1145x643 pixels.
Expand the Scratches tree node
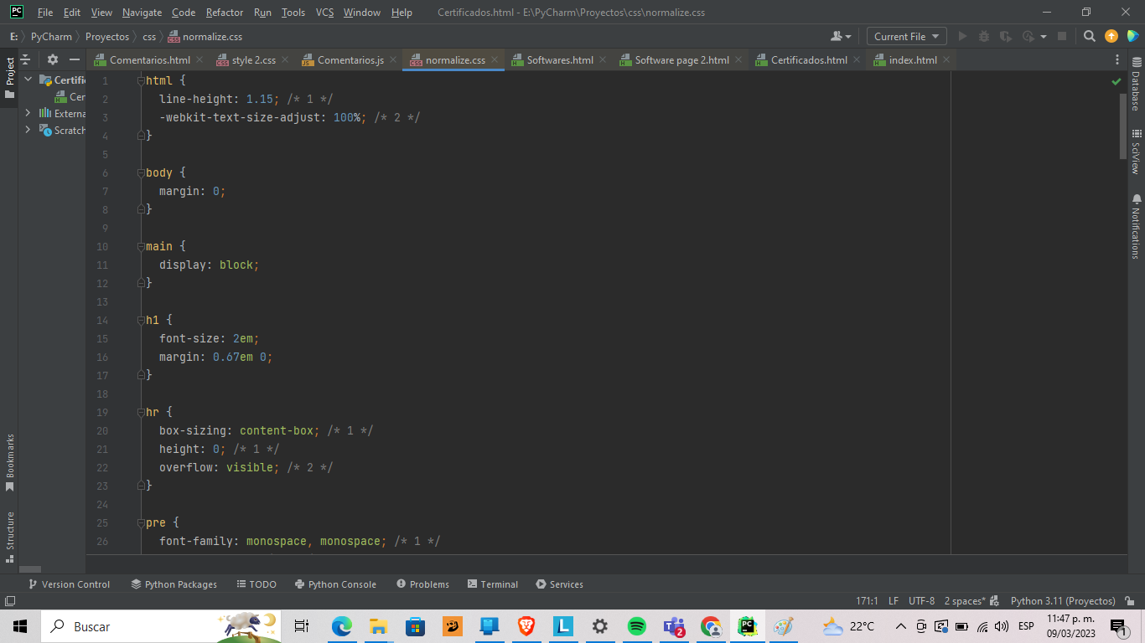click(28, 130)
